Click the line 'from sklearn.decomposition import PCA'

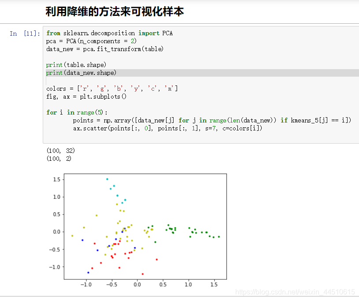pos(109,33)
